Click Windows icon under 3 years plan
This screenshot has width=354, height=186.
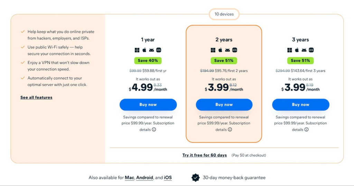289,50
